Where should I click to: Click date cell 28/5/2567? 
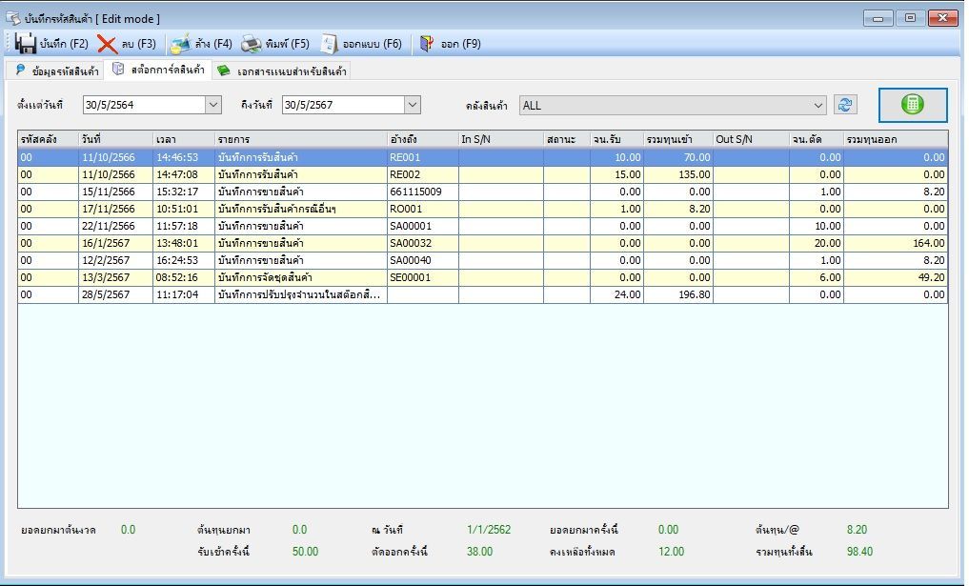115,294
